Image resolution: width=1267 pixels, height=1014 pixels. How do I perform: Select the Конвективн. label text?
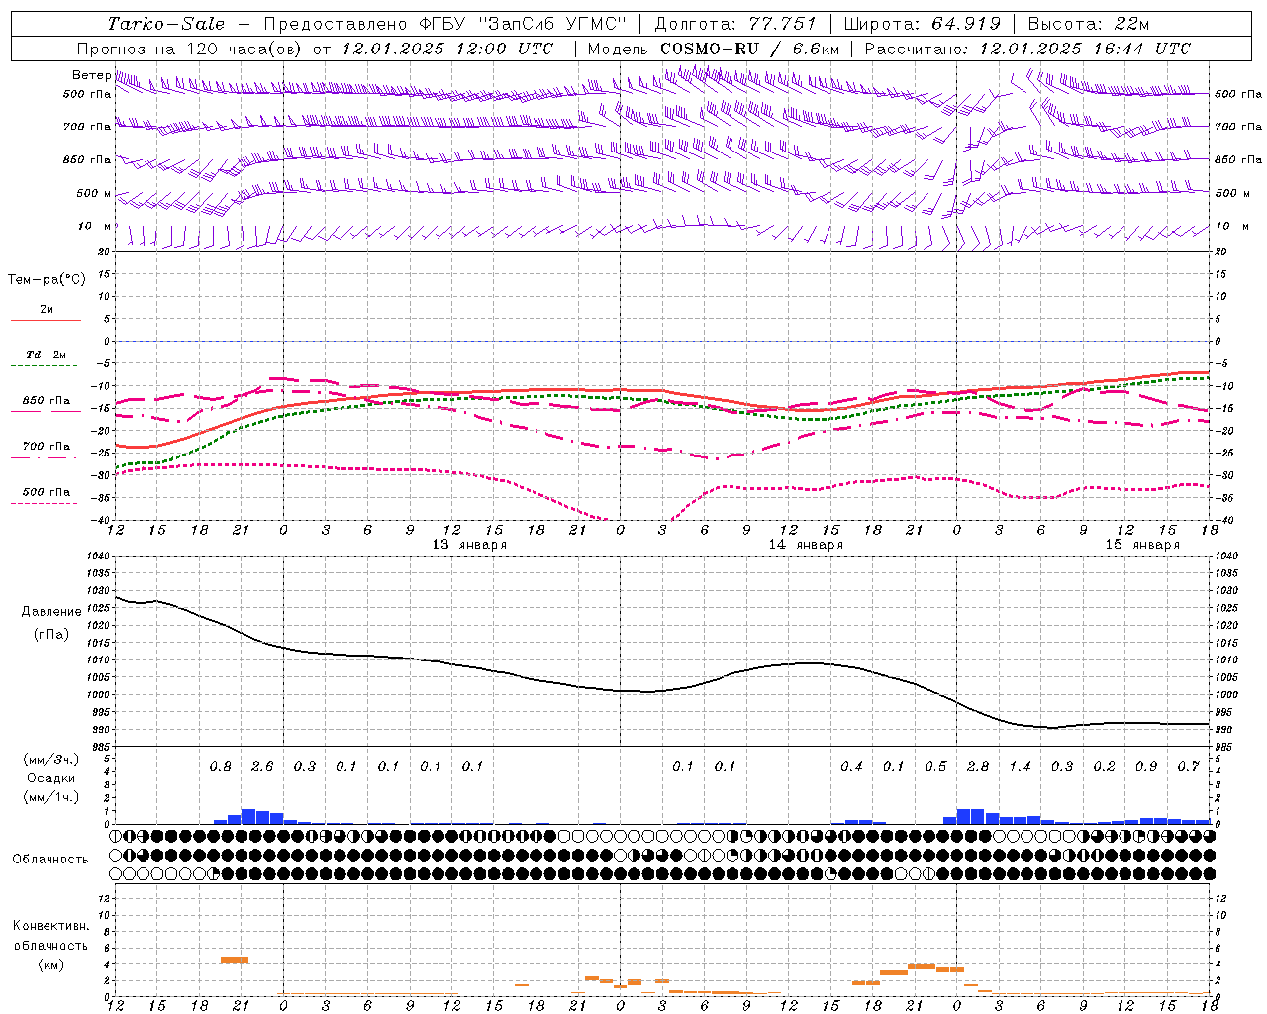(x=50, y=926)
